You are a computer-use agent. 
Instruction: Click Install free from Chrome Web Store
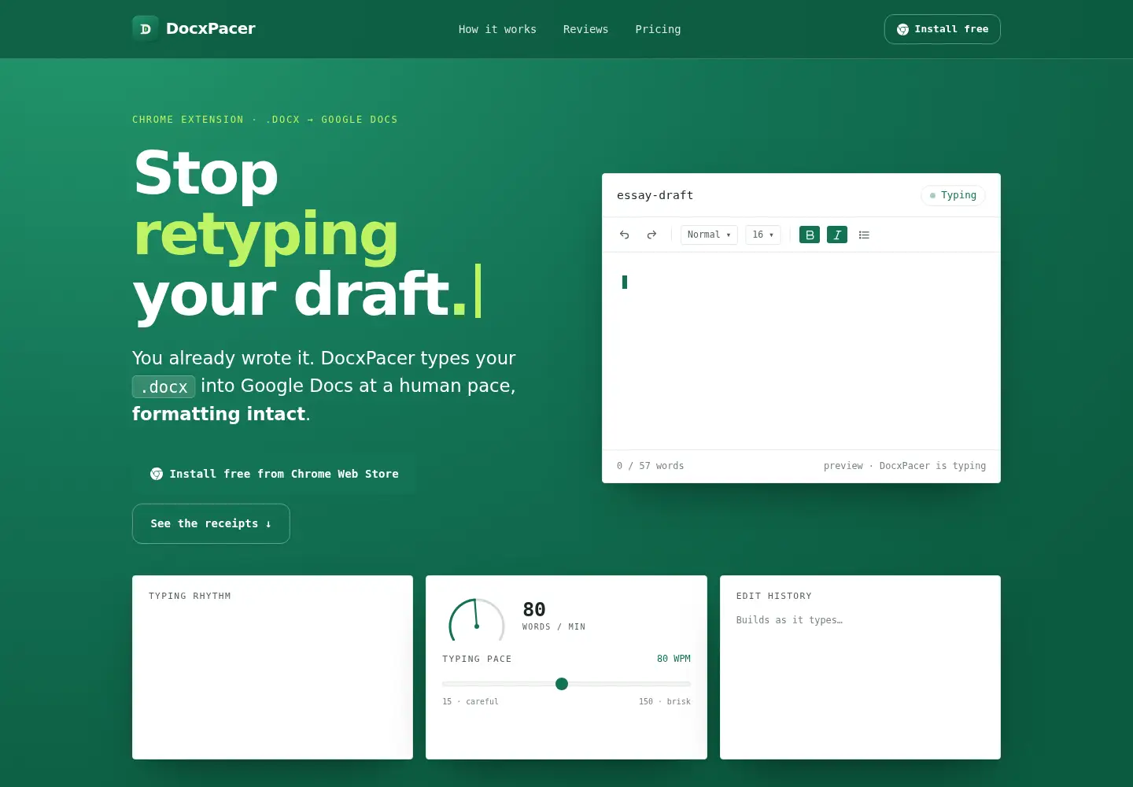274,474
